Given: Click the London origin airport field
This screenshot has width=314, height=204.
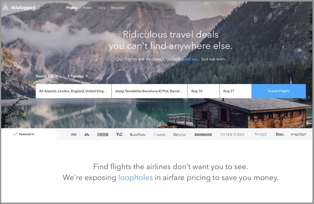Looking at the screenshot, I should (73, 91).
